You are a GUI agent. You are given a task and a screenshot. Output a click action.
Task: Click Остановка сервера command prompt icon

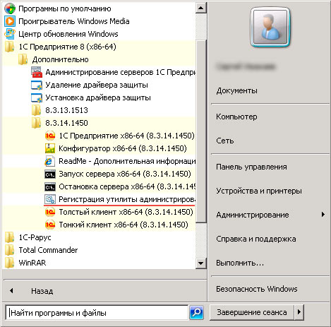[x=50, y=186]
